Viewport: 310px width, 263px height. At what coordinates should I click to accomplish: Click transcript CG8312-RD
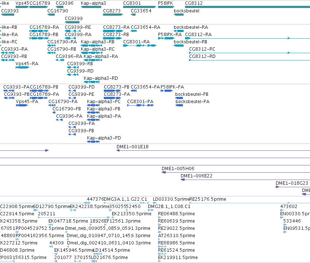point(250,60)
